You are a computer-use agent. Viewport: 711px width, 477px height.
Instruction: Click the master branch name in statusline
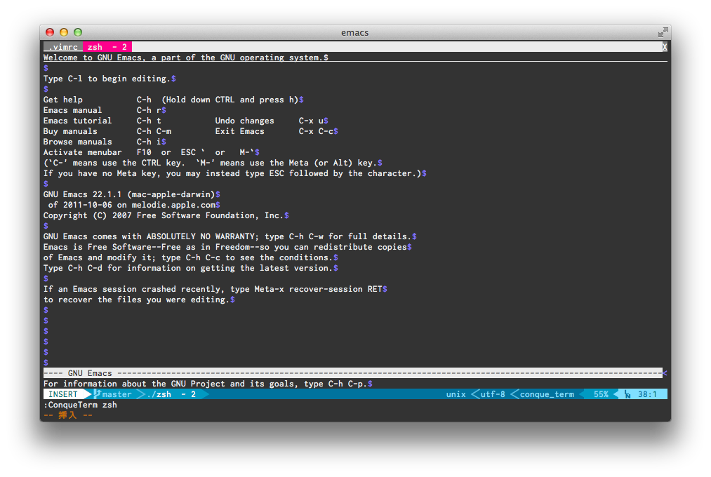click(117, 394)
